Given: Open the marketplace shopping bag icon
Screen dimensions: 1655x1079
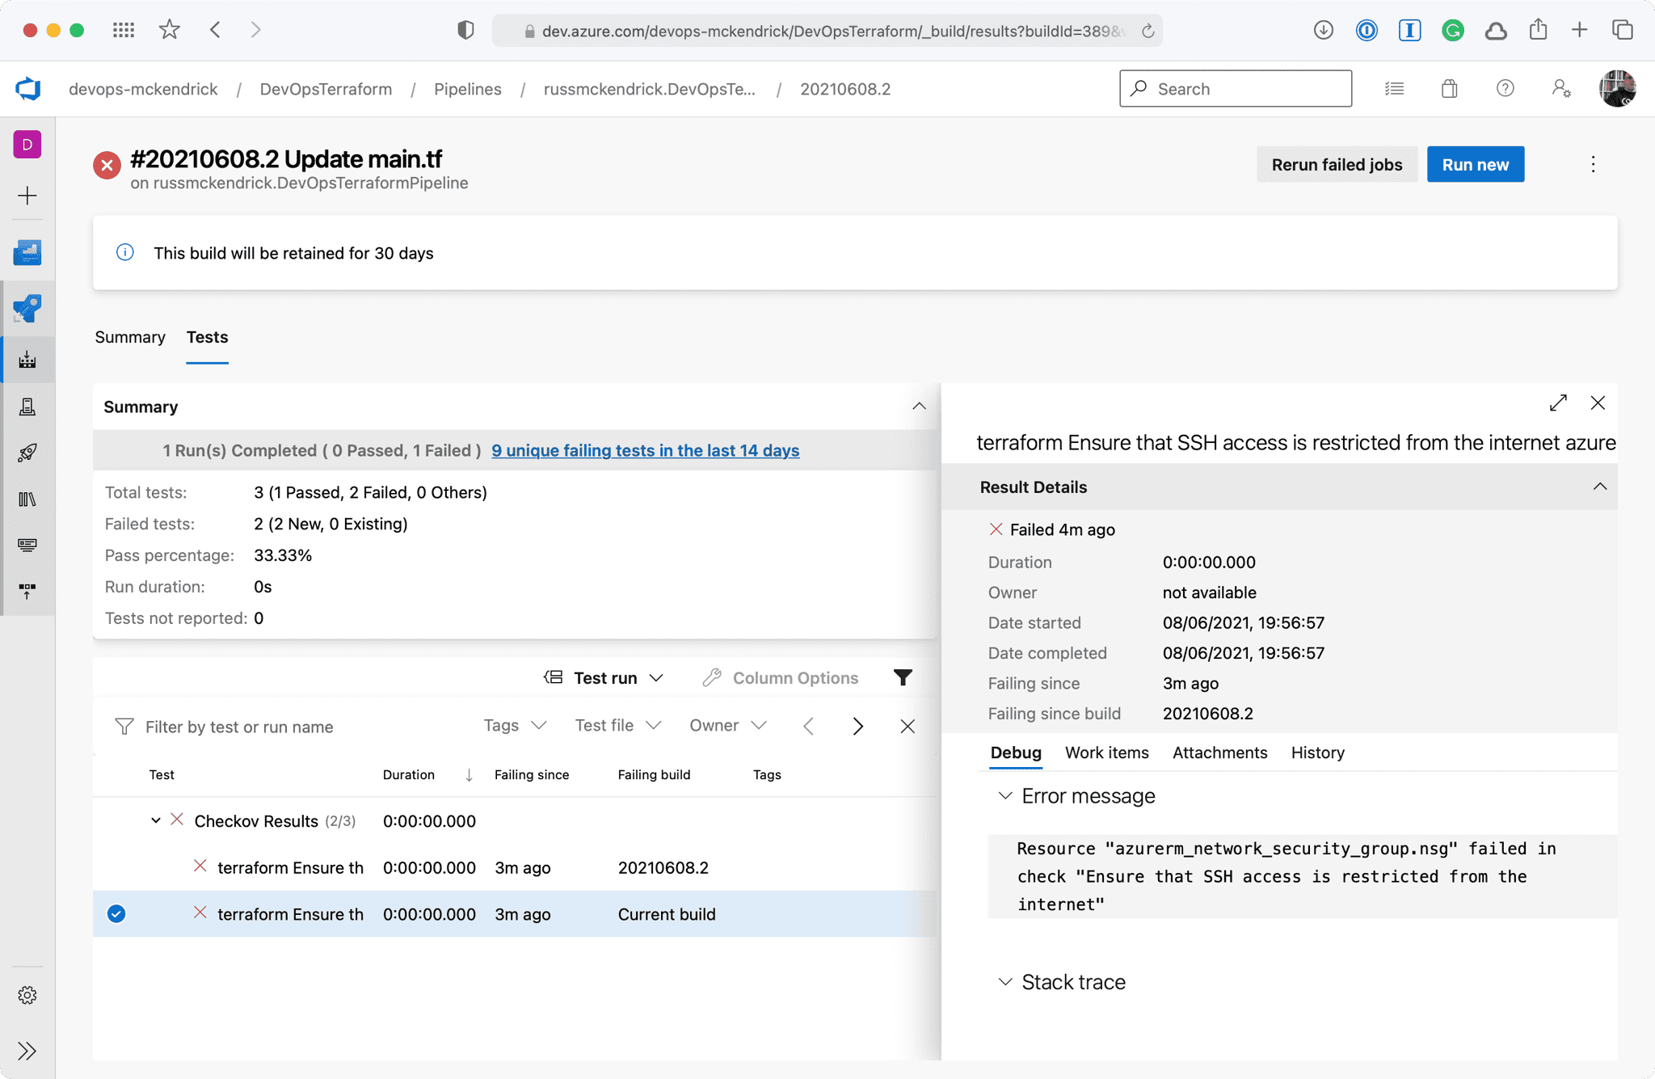Looking at the screenshot, I should [x=1449, y=89].
